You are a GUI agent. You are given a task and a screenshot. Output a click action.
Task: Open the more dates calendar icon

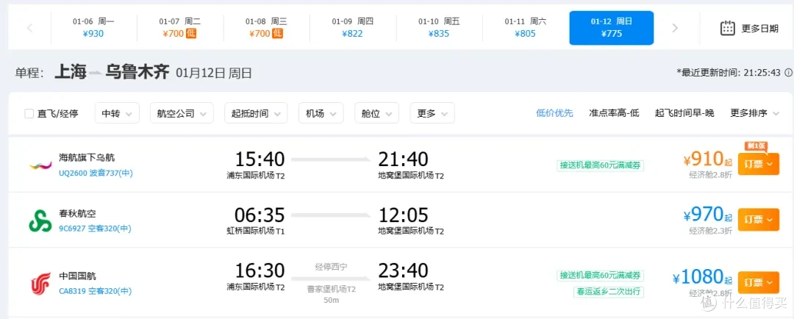(728, 28)
